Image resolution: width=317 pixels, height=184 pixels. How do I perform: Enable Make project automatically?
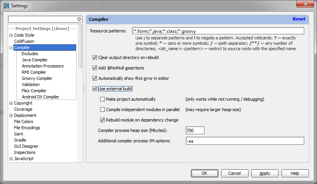tap(102, 99)
